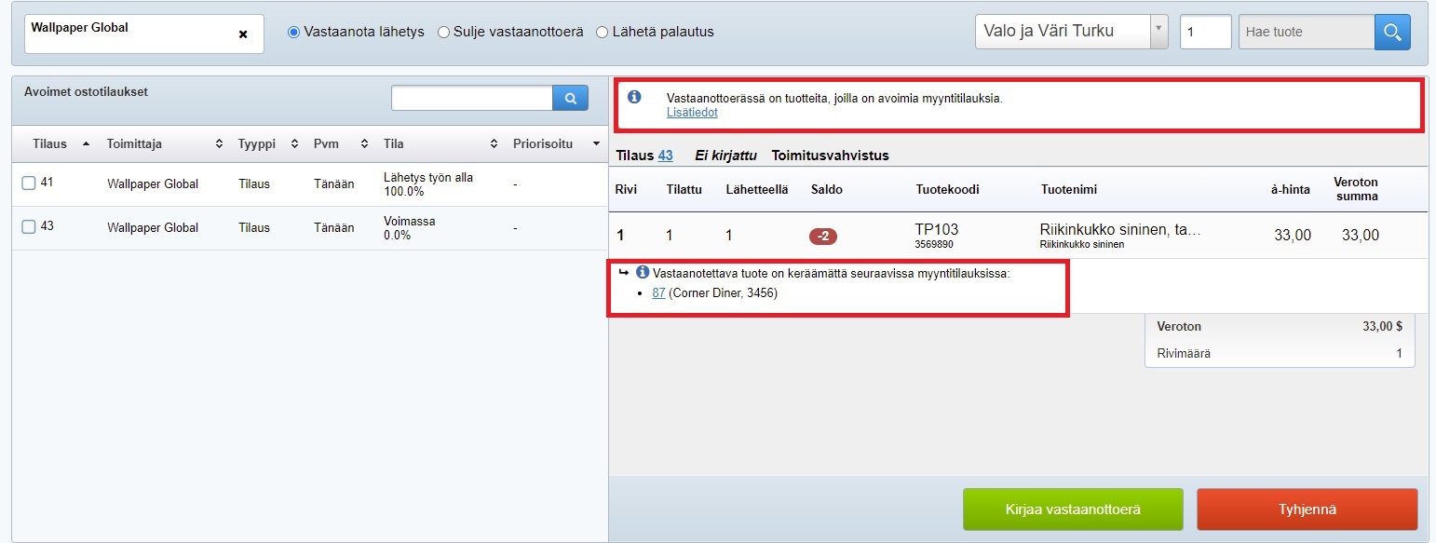Select the Sulje vastaanottoerä radio button
1436x543 pixels.
click(x=444, y=32)
